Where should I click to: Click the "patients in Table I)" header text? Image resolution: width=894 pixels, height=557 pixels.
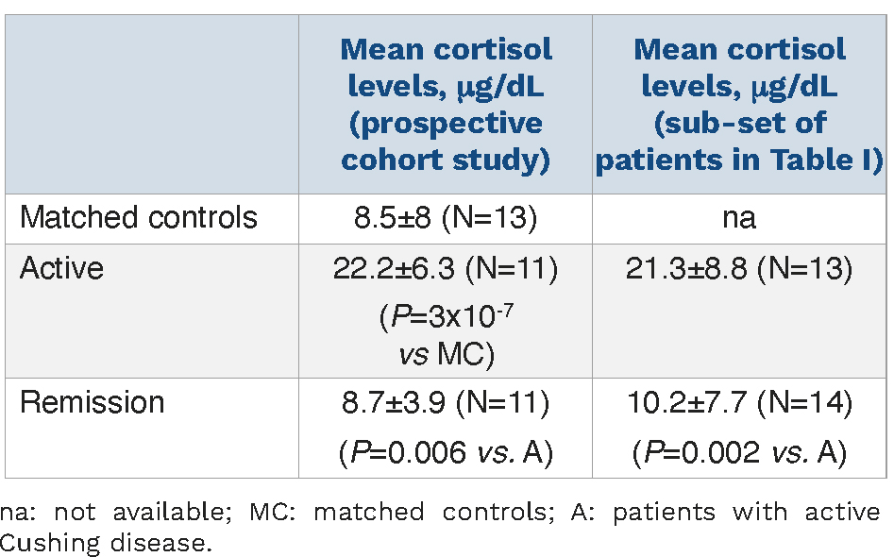[x=739, y=160]
